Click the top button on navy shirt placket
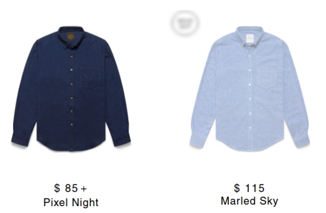 tap(71, 56)
